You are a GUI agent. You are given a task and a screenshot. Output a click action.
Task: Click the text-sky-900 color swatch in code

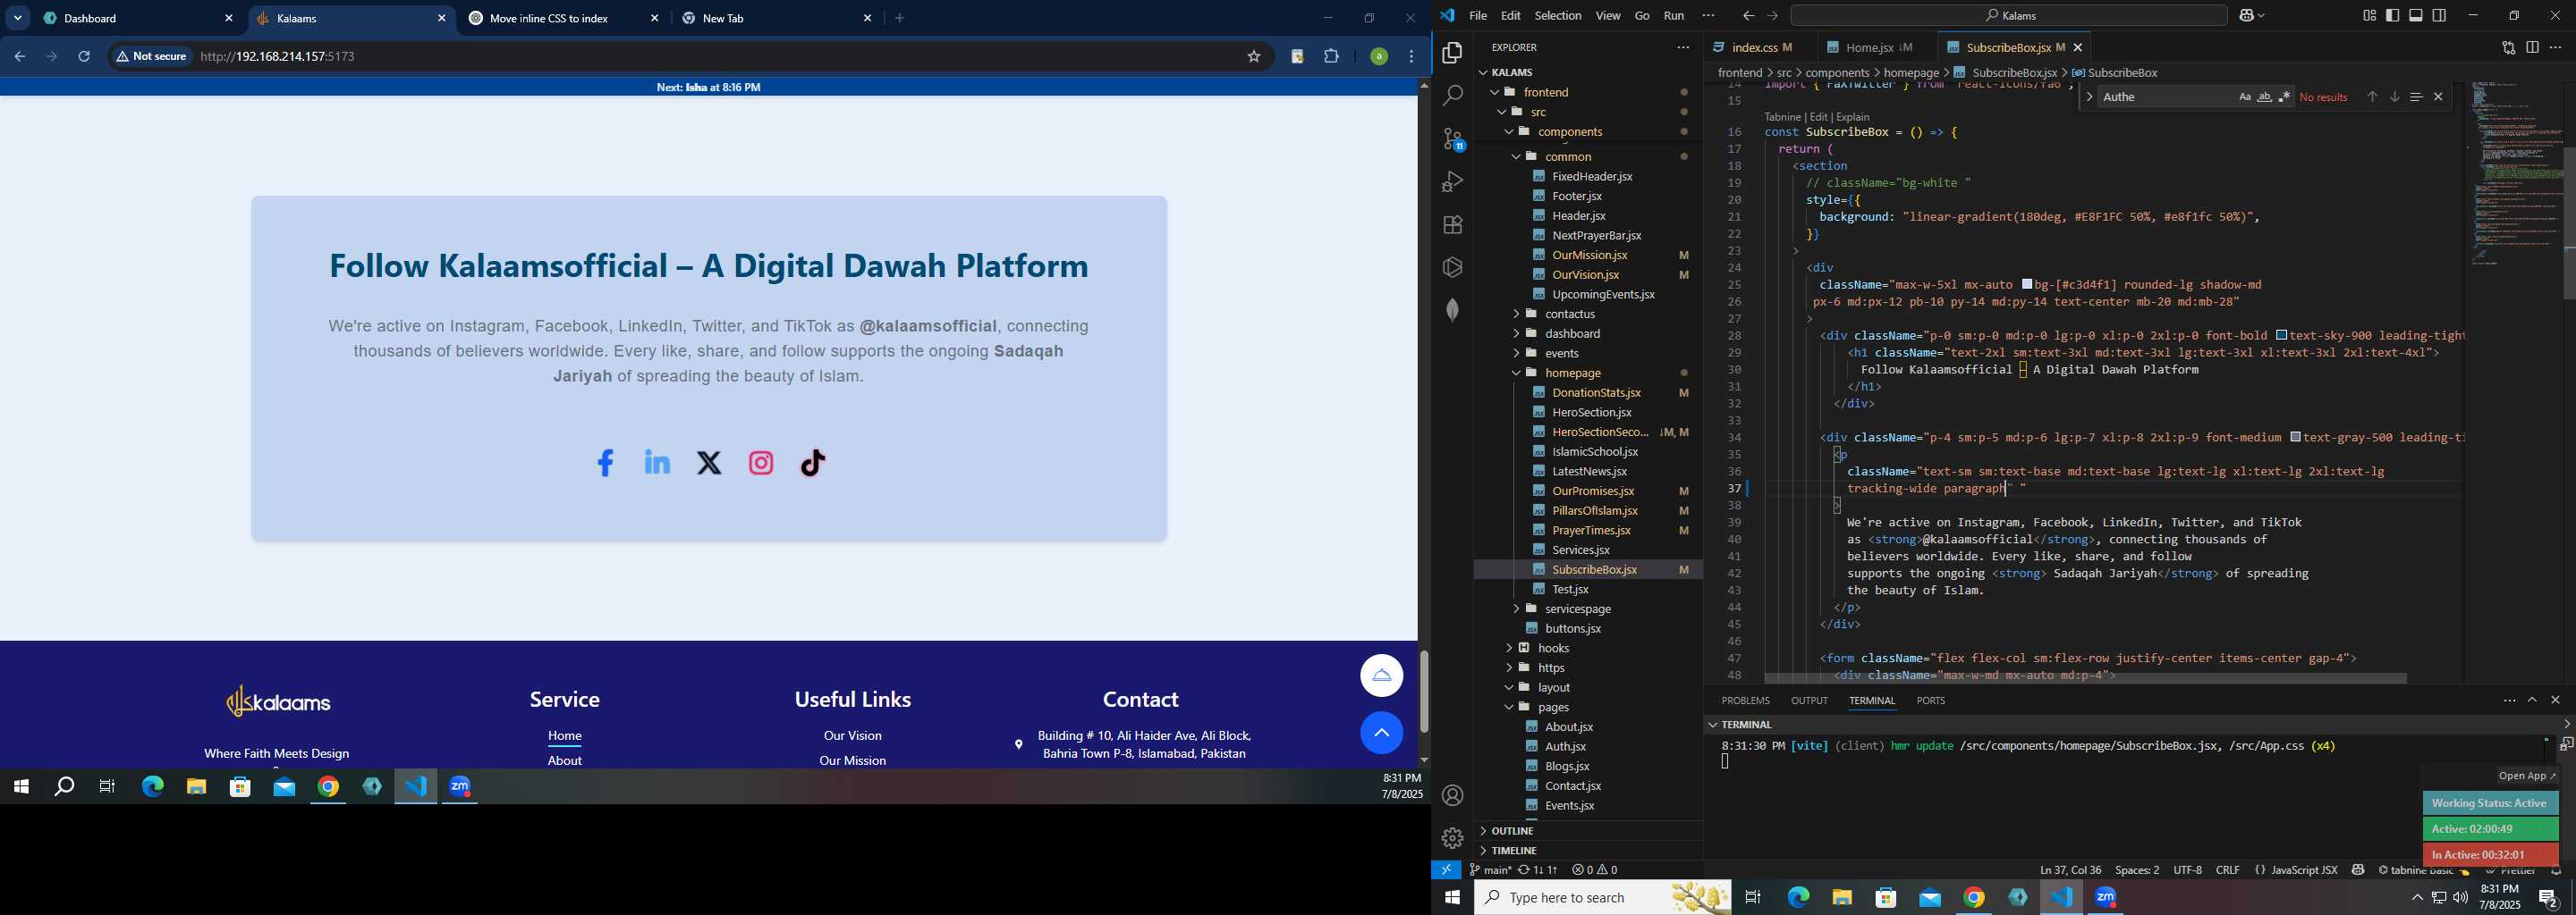click(x=2281, y=336)
